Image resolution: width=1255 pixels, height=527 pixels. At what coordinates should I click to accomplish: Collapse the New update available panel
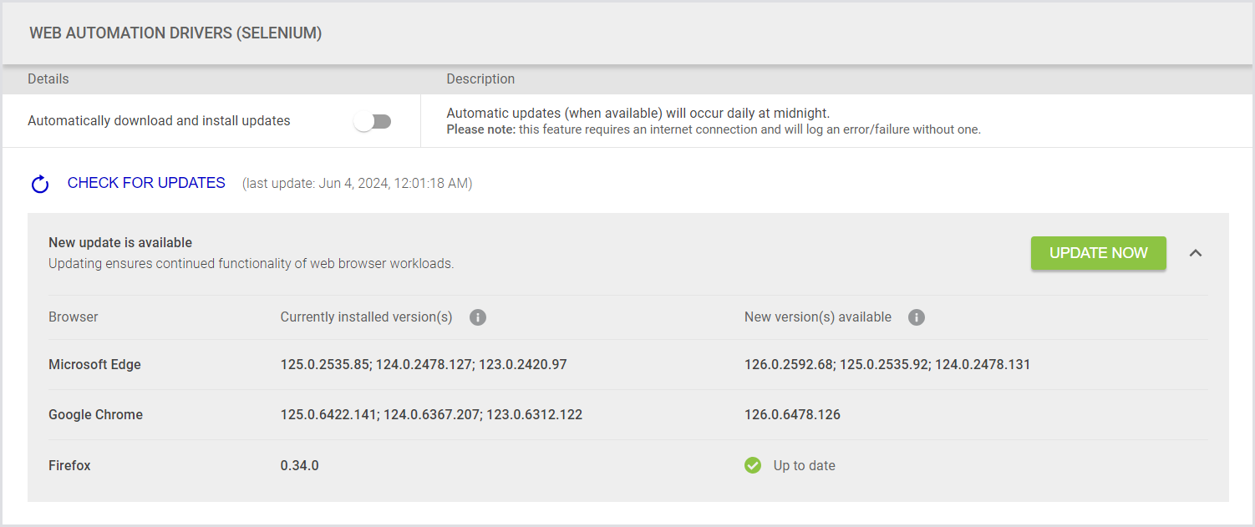click(x=1196, y=253)
